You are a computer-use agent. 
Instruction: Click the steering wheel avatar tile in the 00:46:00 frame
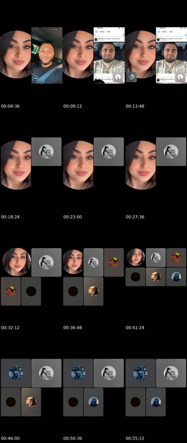pos(16,373)
